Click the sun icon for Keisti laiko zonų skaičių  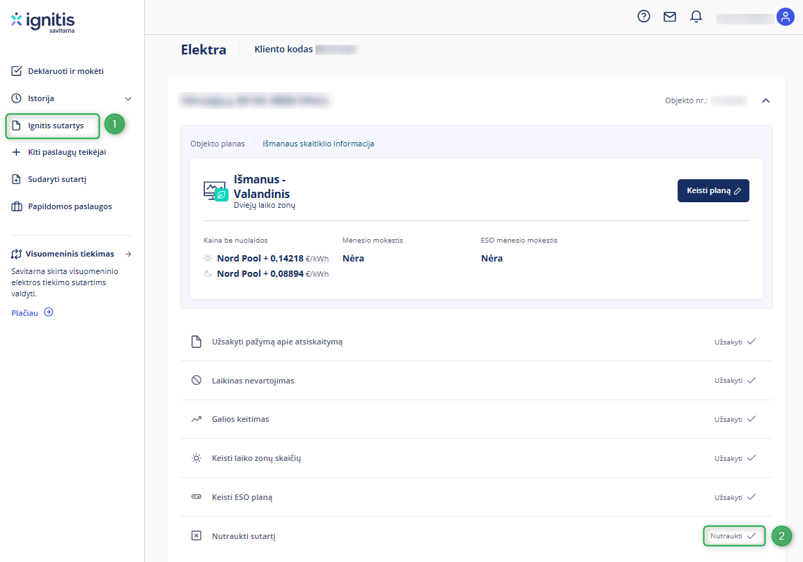pos(196,458)
